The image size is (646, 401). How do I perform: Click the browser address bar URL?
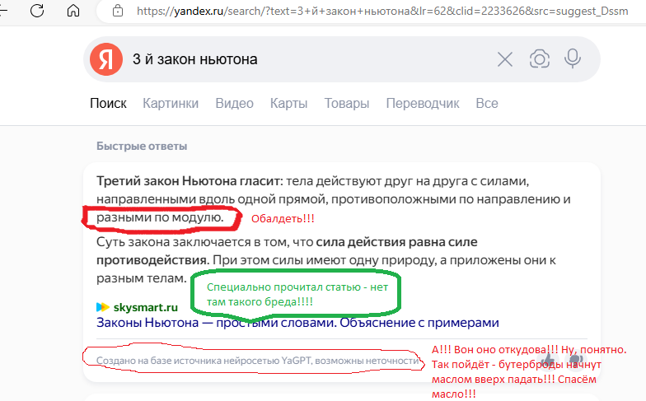[x=382, y=11]
